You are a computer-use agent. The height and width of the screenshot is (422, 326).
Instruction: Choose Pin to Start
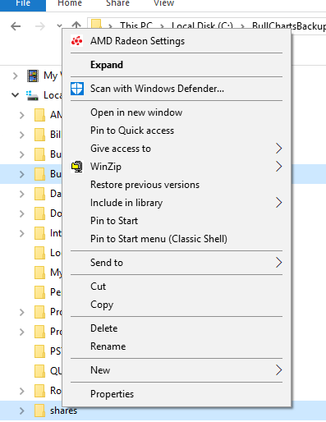[177, 221]
